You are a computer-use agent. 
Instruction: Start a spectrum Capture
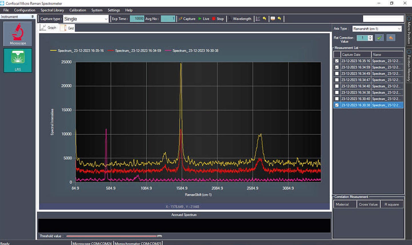187,19
